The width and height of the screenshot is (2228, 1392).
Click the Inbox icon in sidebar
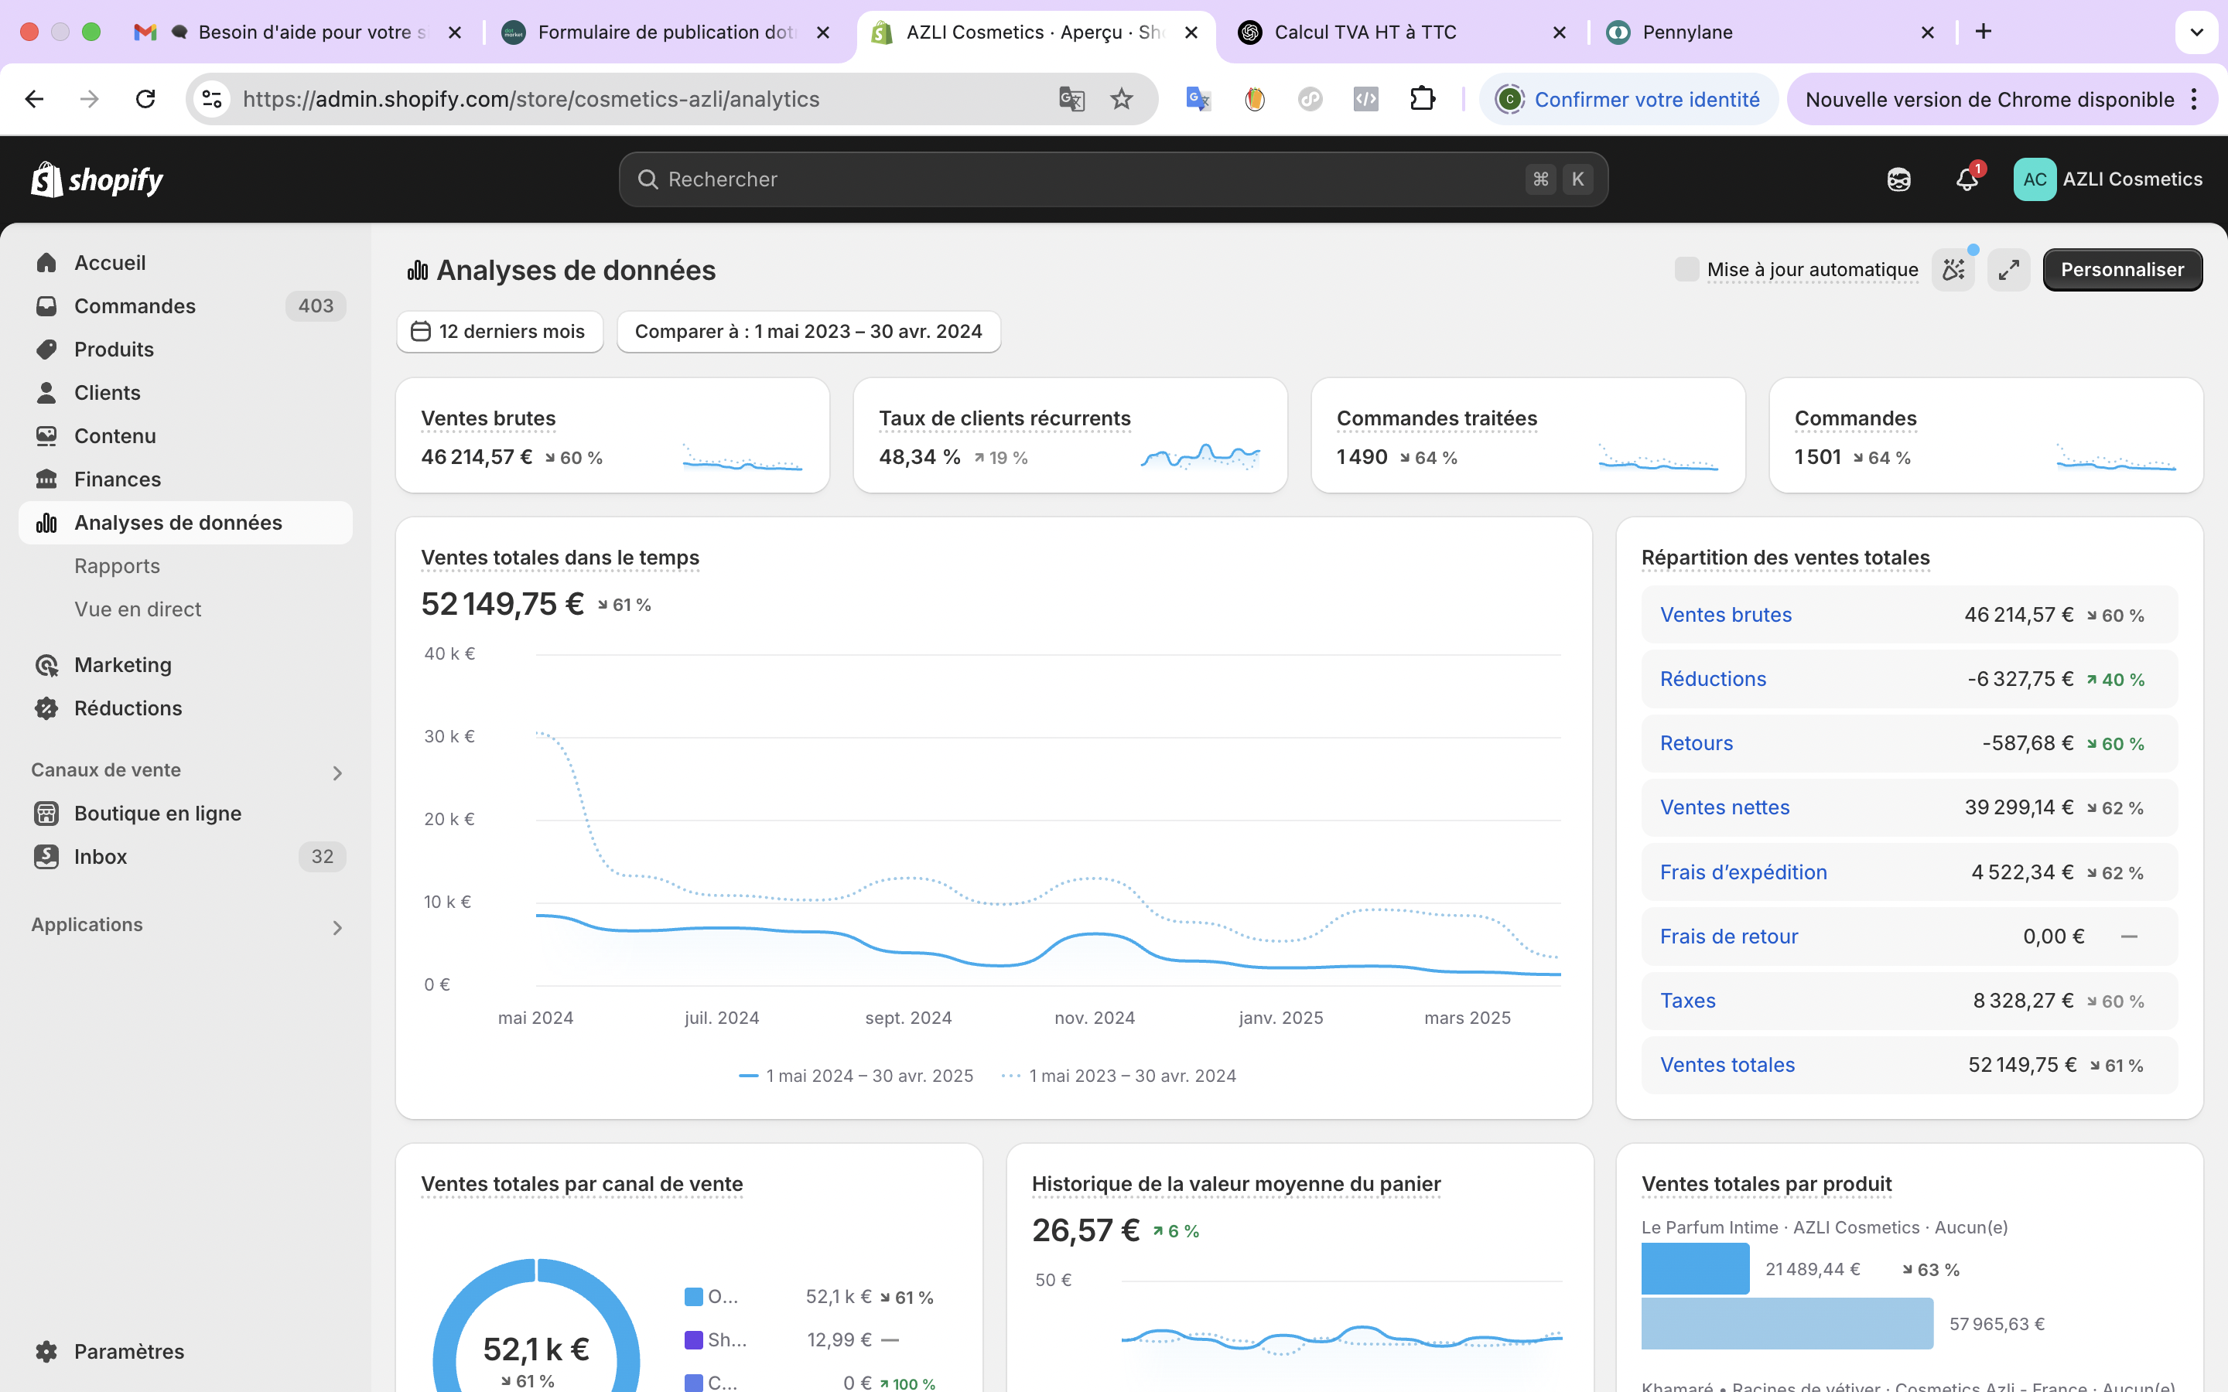pos(46,857)
